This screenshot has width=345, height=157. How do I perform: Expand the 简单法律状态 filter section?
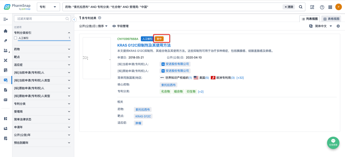(x=69, y=119)
